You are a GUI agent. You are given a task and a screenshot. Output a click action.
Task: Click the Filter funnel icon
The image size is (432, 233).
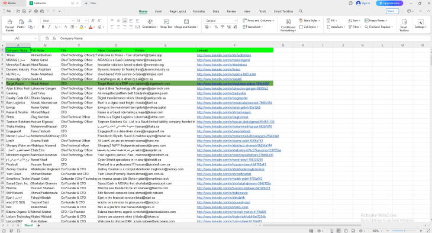350,27
